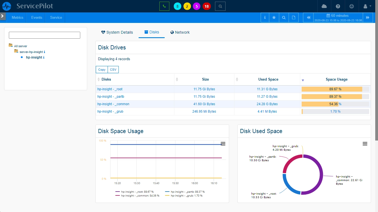378x212 pixels.
Task: Click the Copy button
Action: (x=102, y=70)
